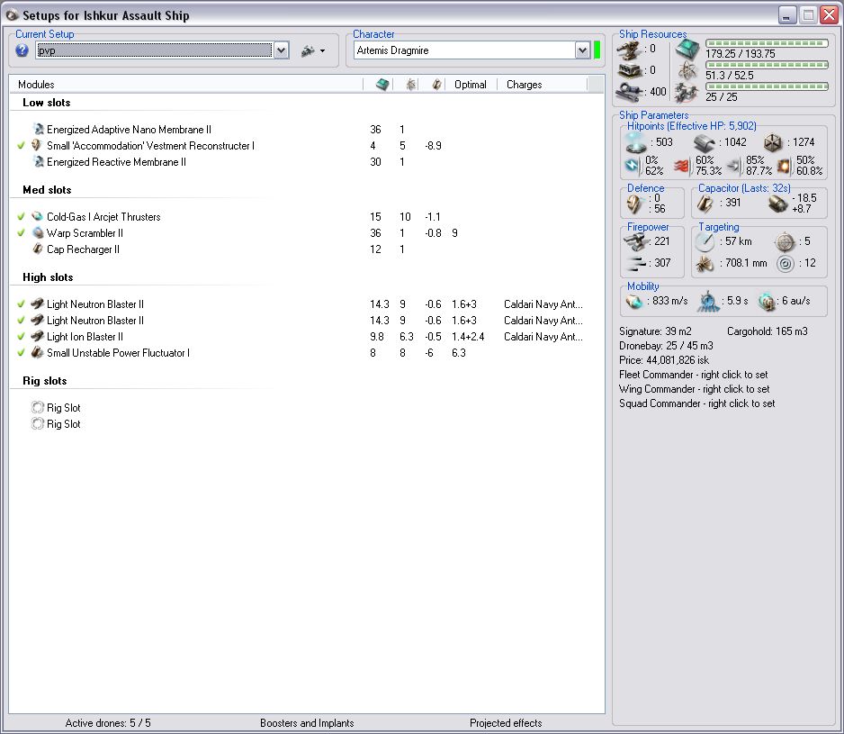Image resolution: width=844 pixels, height=734 pixels.
Task: Click the Modules column header
Action: point(185,85)
